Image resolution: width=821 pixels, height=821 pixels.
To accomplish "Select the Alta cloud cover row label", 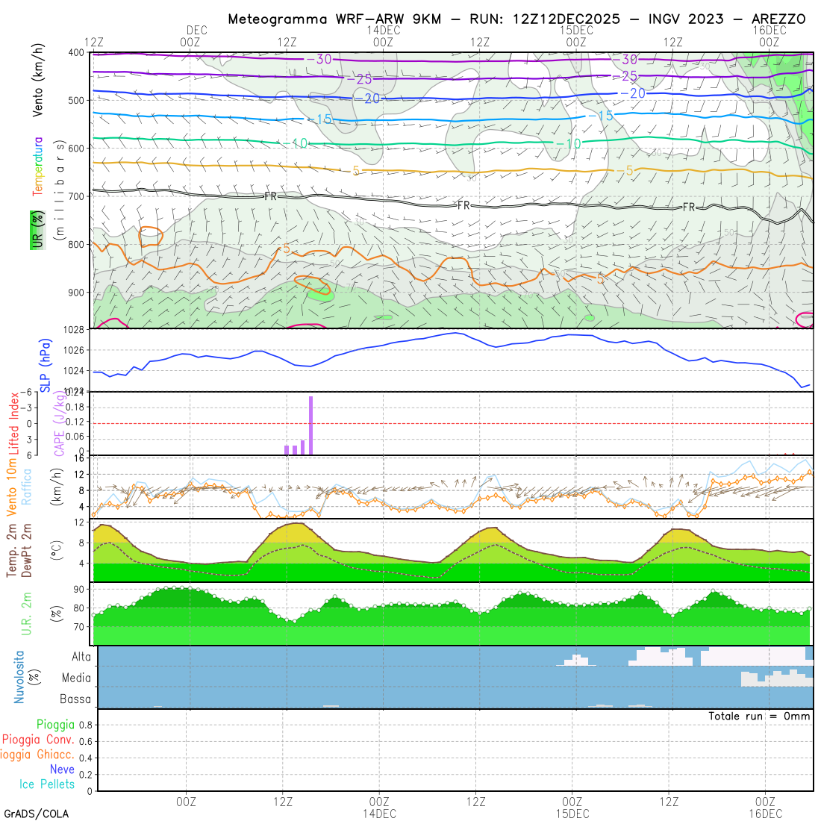I will point(81,657).
